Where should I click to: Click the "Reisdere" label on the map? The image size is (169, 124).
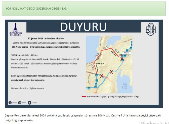tap(126, 53)
